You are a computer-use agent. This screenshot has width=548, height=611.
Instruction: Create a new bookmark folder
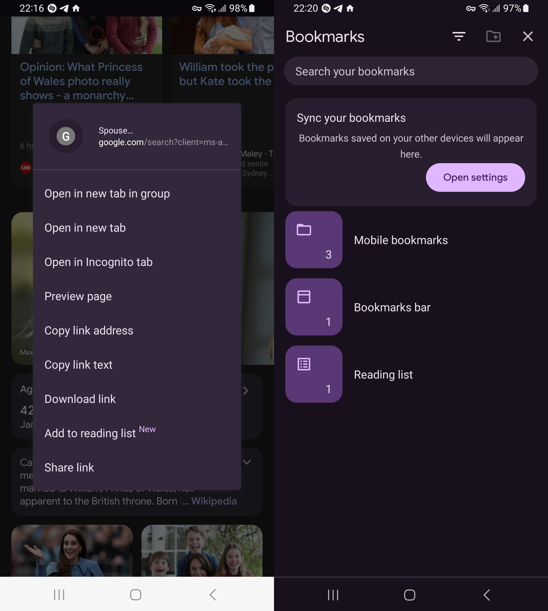pyautogui.click(x=493, y=37)
